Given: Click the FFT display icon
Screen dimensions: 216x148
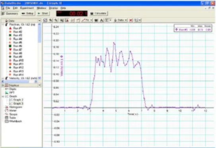Looking at the screenshot, I should tap(7, 93).
